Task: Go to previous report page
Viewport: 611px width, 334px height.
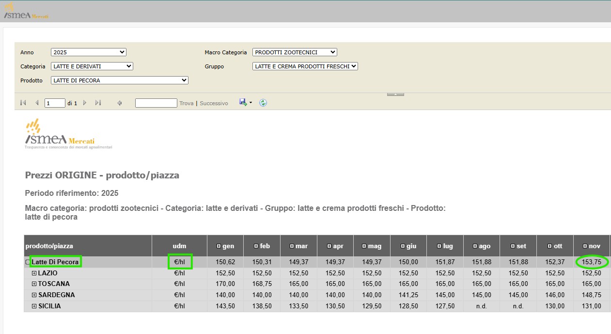Action: (37, 103)
